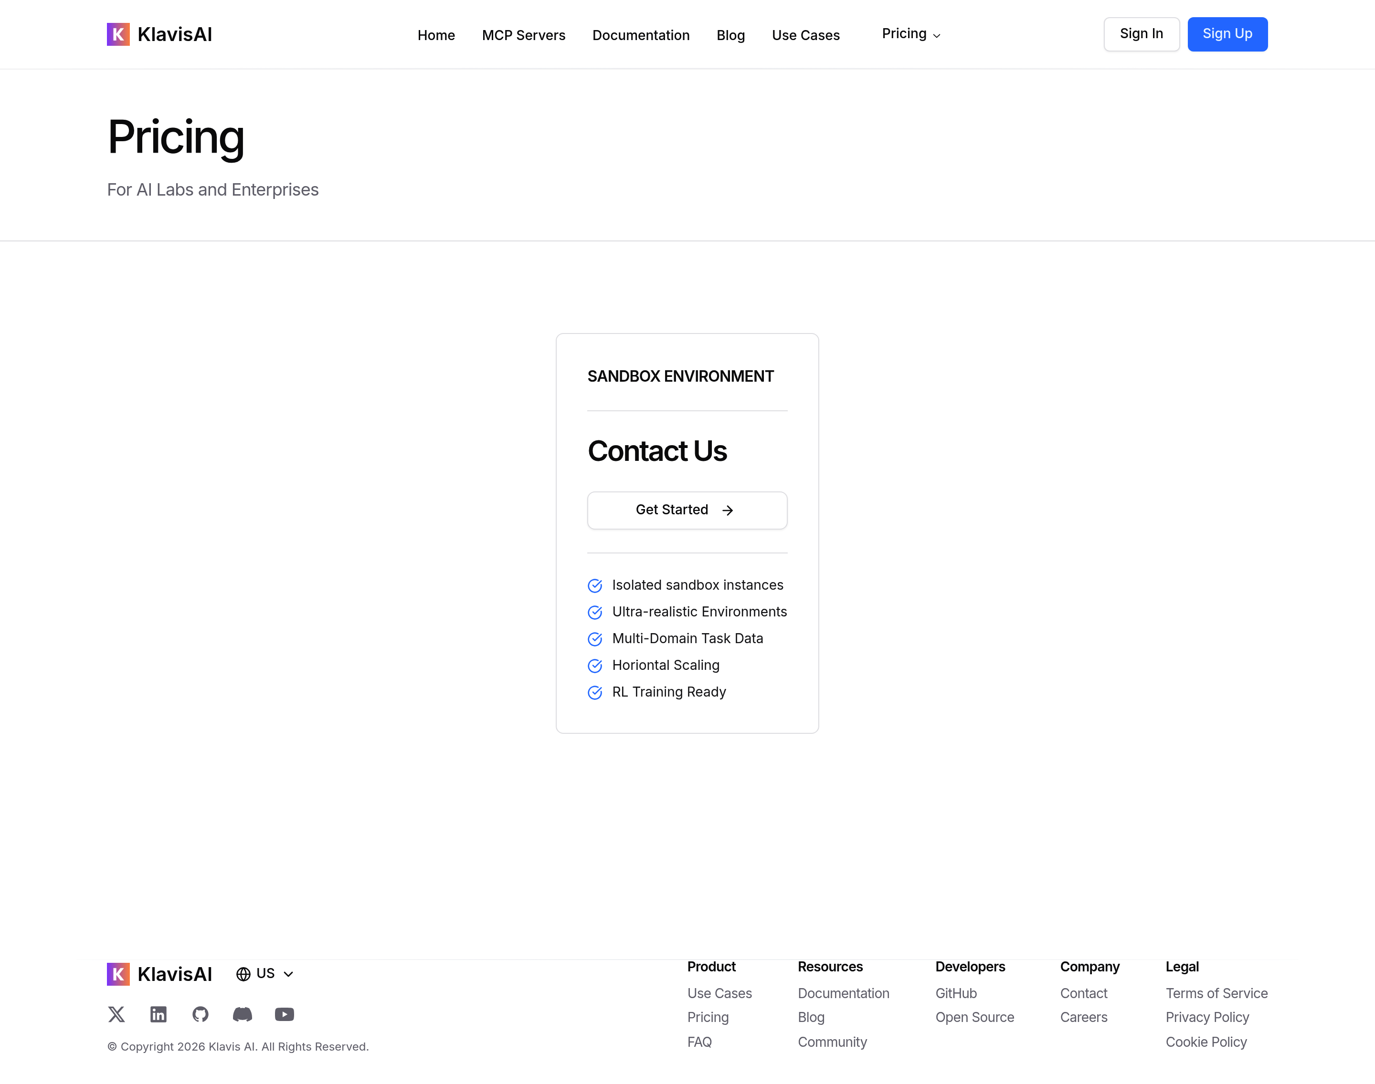
Task: Click the Sign In button
Action: pos(1141,34)
